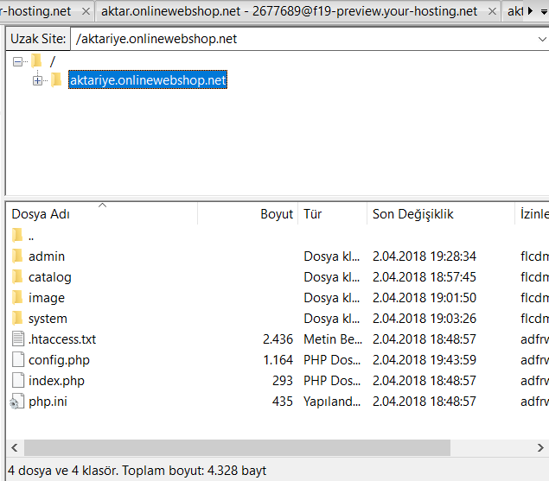Sort files by Boyut column
This screenshot has width=549, height=481.
(x=276, y=214)
